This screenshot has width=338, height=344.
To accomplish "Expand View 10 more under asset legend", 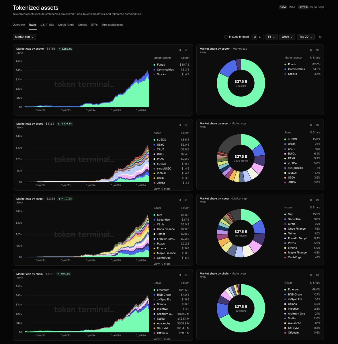I will pyautogui.click(x=162, y=189).
